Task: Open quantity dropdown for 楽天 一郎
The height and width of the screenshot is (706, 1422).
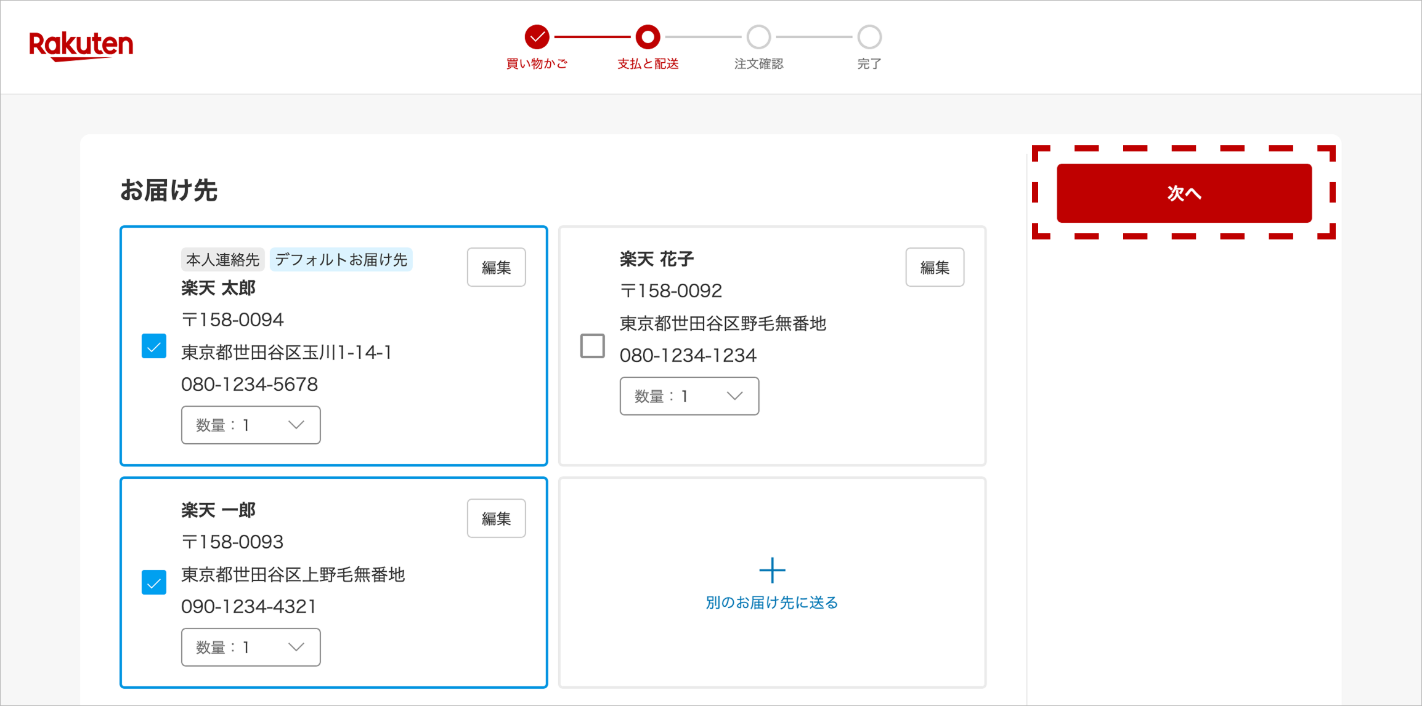Action: [251, 647]
